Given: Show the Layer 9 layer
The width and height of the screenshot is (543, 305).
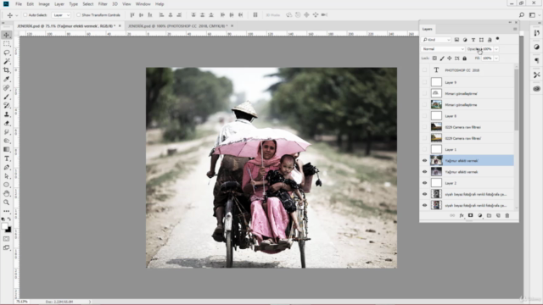Looking at the screenshot, I should pyautogui.click(x=424, y=82).
